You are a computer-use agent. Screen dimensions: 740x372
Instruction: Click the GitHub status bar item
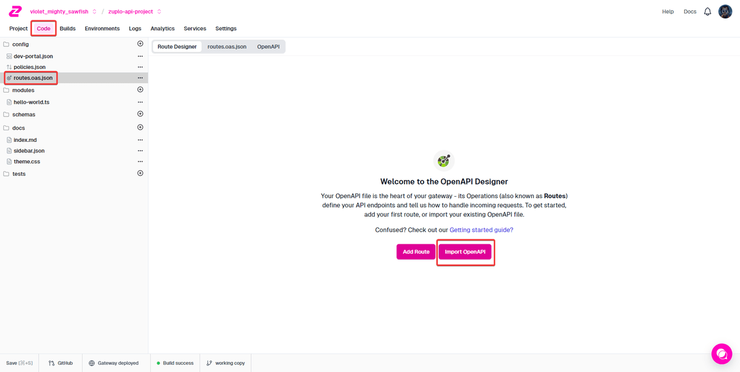(61, 363)
